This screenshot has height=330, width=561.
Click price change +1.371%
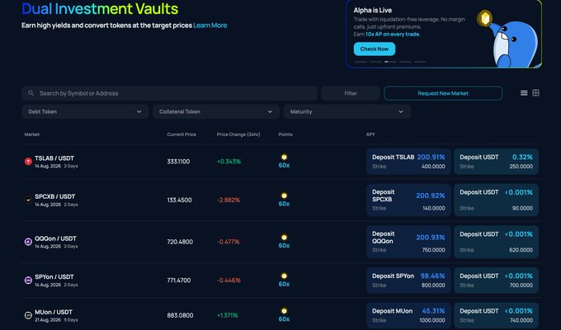tap(228, 315)
